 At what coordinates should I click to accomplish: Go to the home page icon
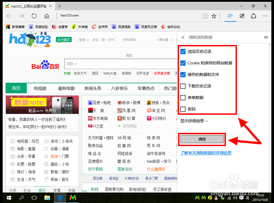point(47,16)
